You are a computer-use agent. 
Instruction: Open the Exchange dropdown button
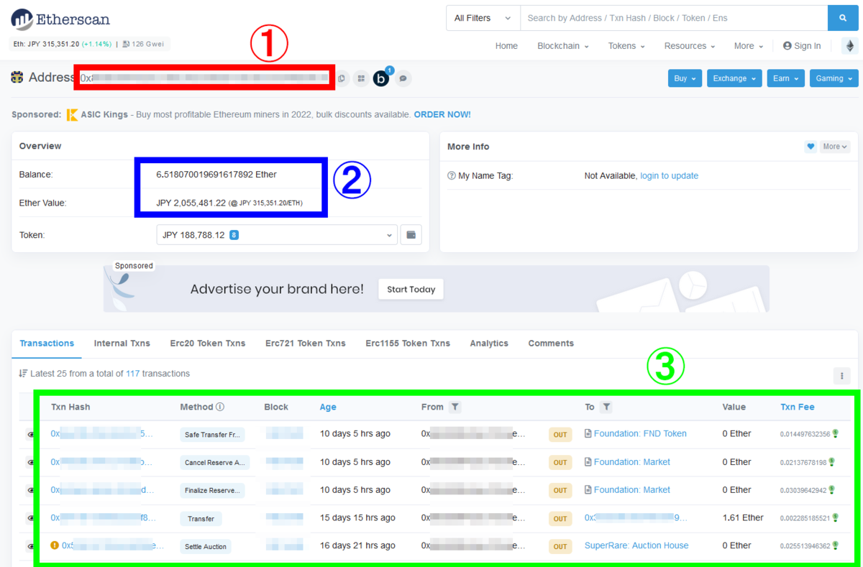click(734, 78)
